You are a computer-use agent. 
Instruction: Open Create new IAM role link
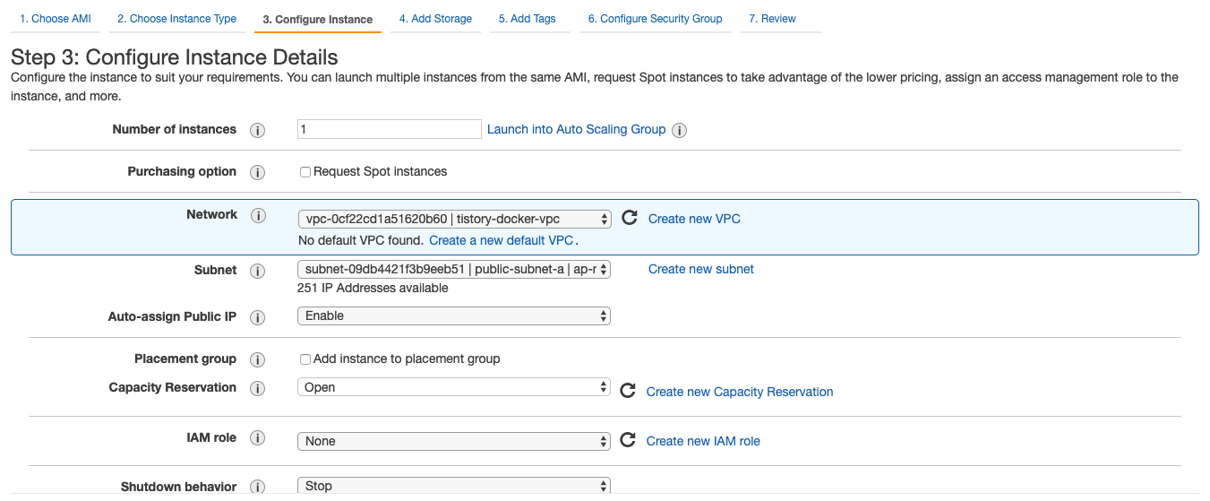[703, 441]
